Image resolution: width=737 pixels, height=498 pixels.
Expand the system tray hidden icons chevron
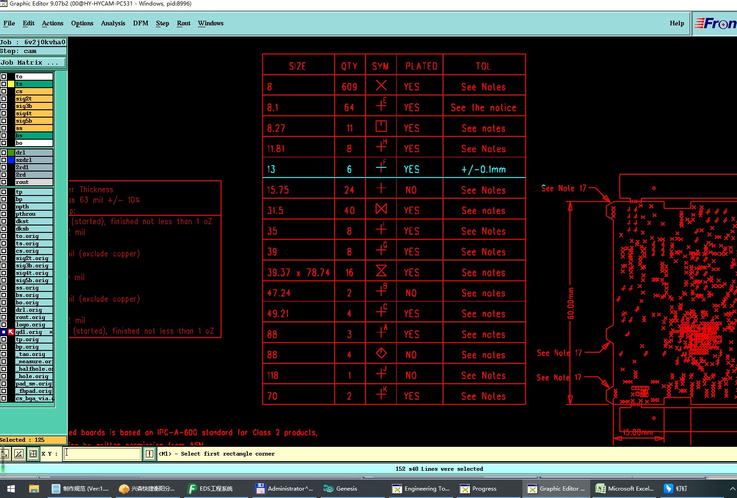click(x=732, y=488)
